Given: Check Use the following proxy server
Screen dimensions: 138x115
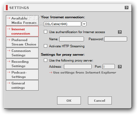Looking at the screenshot, I should 45,60.
